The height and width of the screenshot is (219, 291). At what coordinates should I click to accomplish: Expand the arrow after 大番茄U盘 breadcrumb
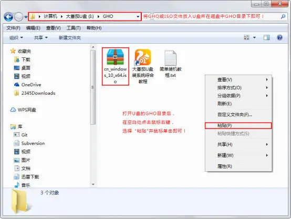point(98,16)
